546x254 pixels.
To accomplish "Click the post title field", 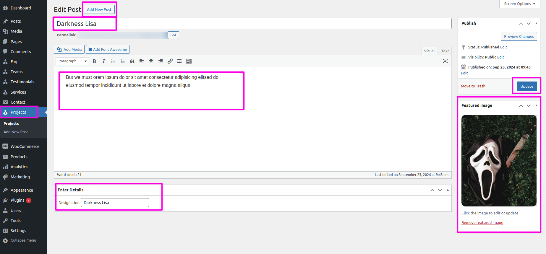I will [253, 24].
